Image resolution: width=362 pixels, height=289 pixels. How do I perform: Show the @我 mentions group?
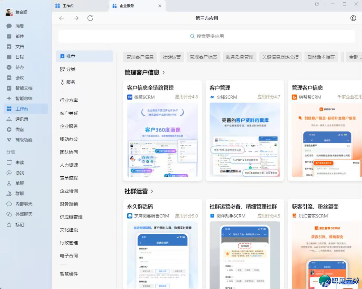click(15, 173)
